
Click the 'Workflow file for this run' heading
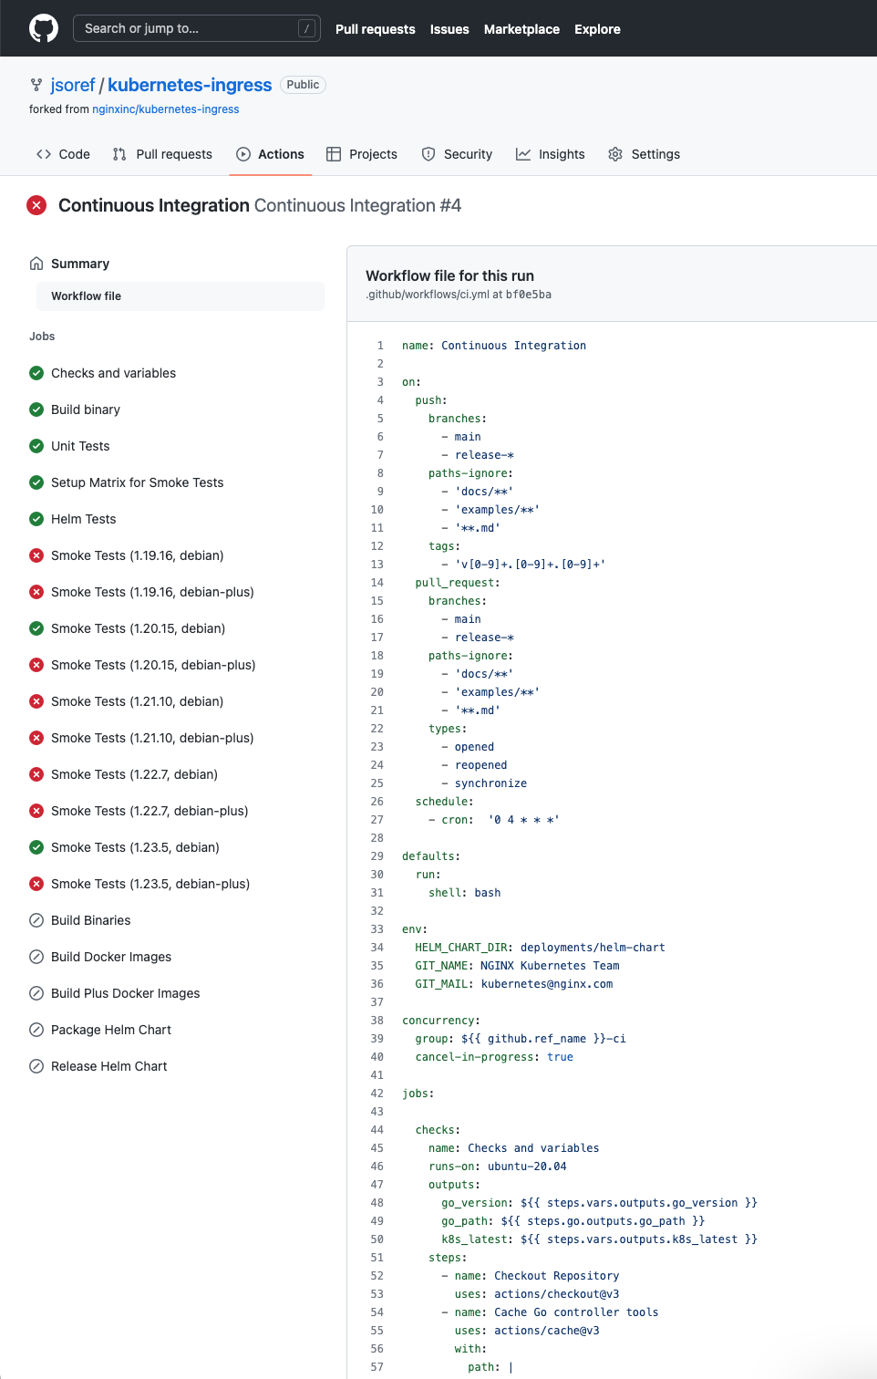click(x=449, y=275)
